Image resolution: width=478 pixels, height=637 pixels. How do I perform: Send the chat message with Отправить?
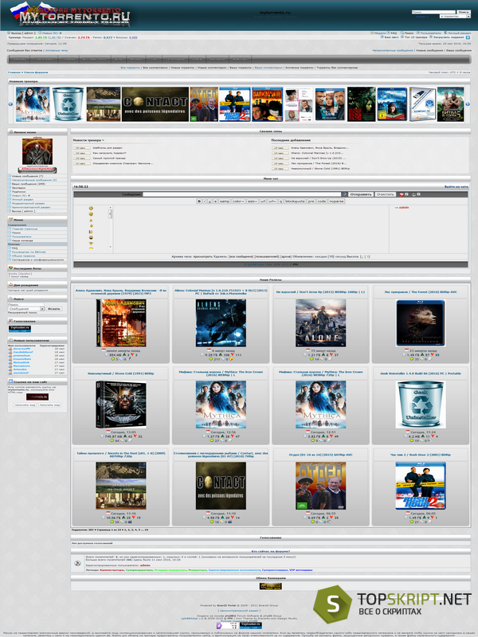click(361, 194)
